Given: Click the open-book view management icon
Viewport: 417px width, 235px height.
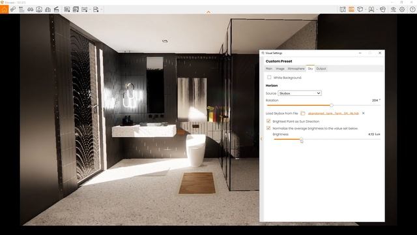Looking at the screenshot, I should tap(371, 10).
